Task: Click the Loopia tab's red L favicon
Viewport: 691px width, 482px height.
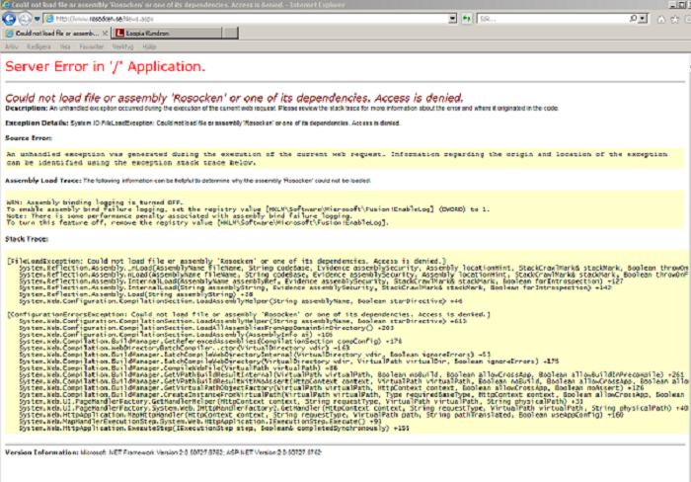Action: (119, 33)
